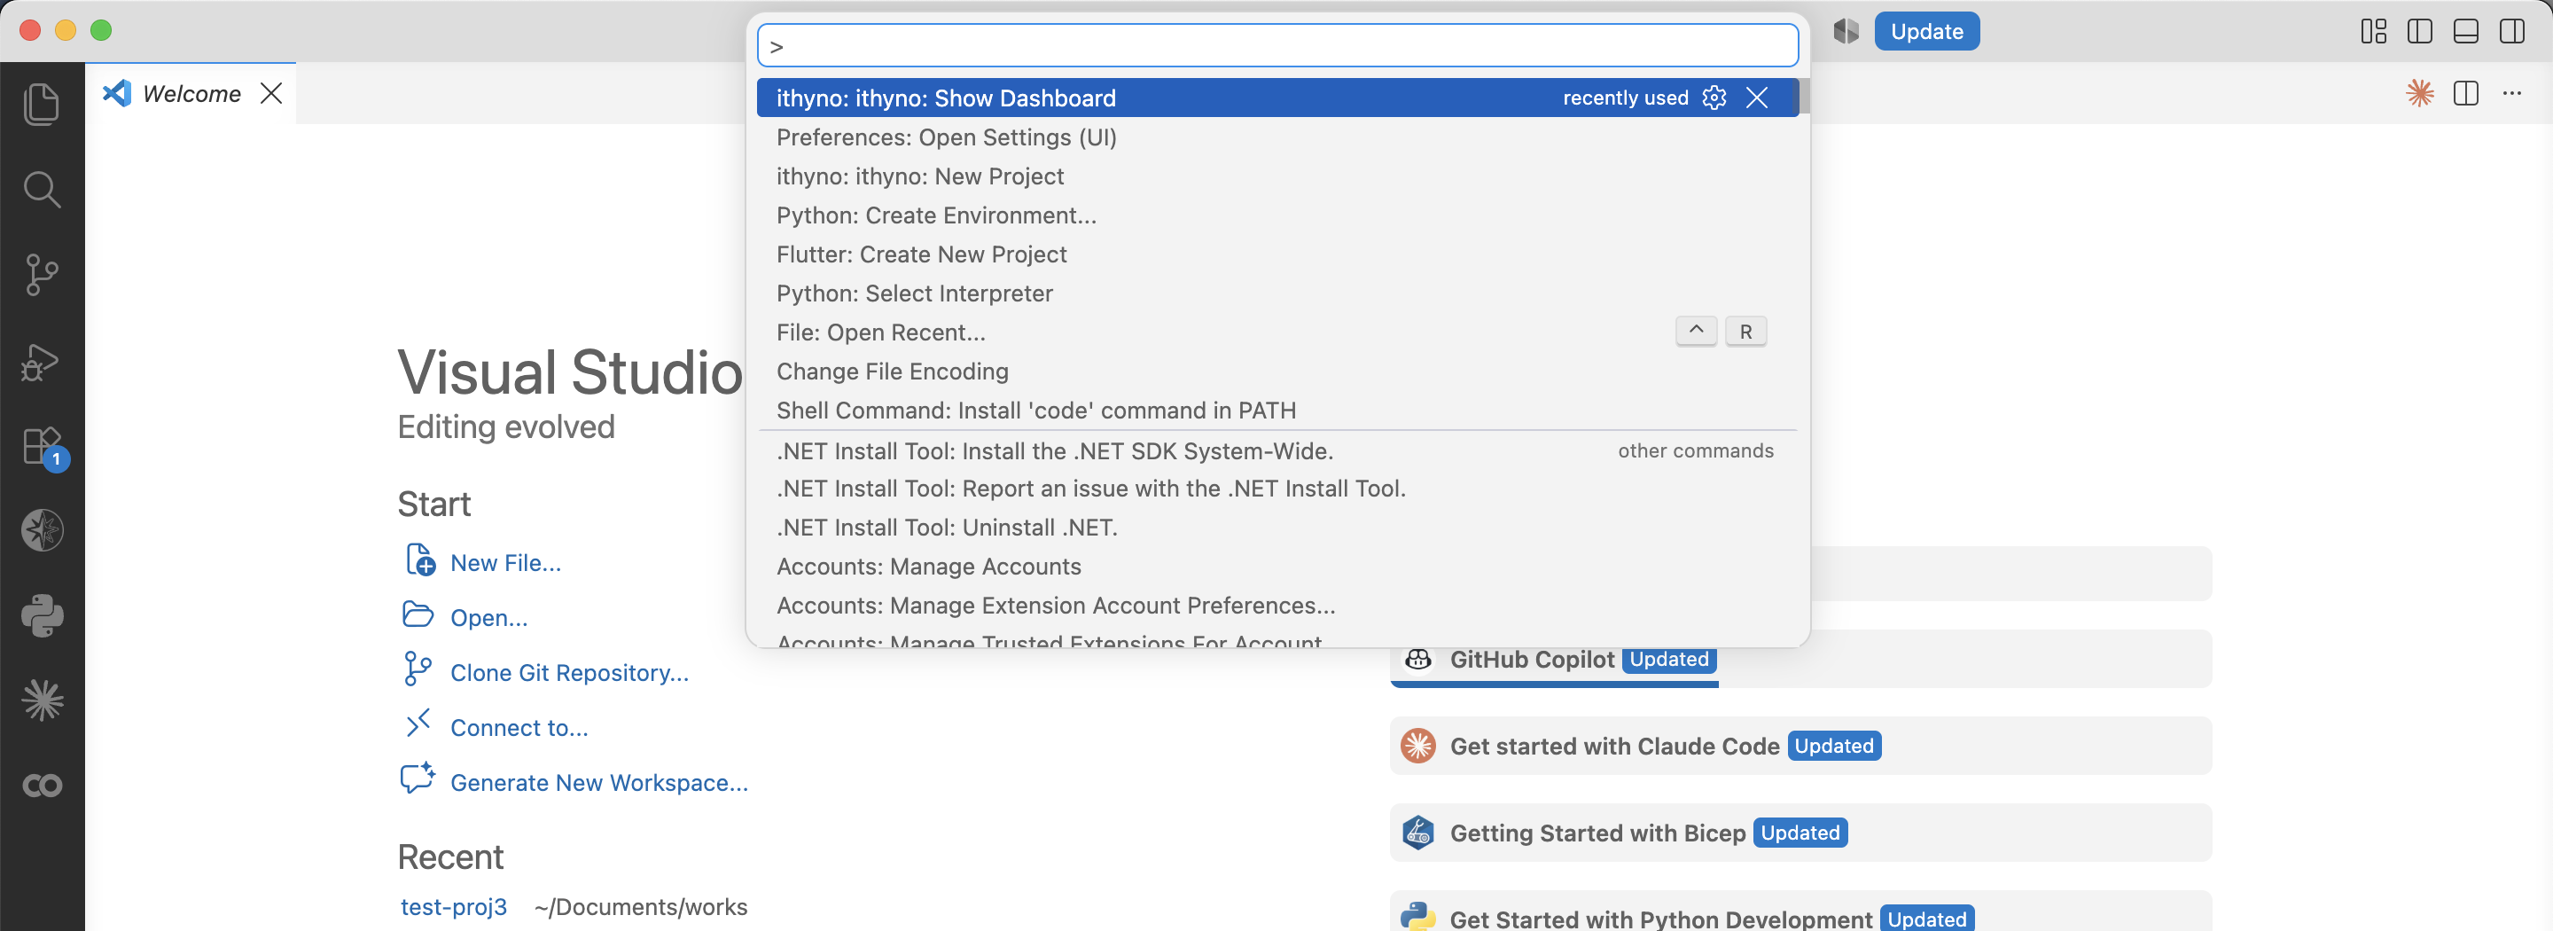
Task: Open the Extensions view with badge
Action: (43, 448)
